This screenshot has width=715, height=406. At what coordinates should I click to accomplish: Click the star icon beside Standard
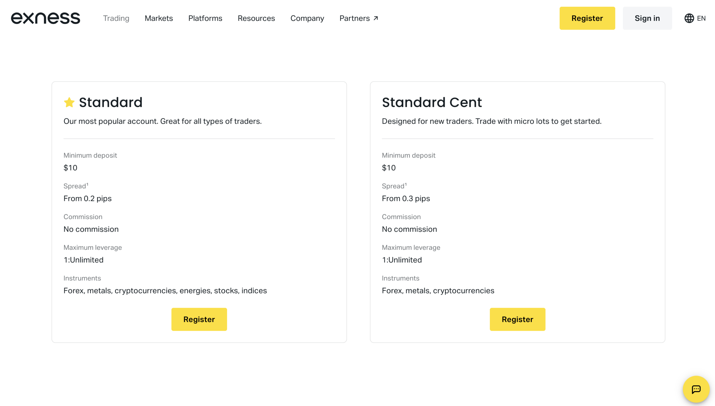click(x=69, y=102)
